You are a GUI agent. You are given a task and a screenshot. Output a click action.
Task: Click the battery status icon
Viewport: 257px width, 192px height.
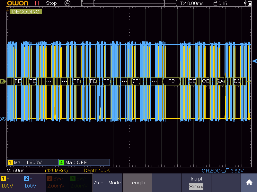click(x=250, y=3)
